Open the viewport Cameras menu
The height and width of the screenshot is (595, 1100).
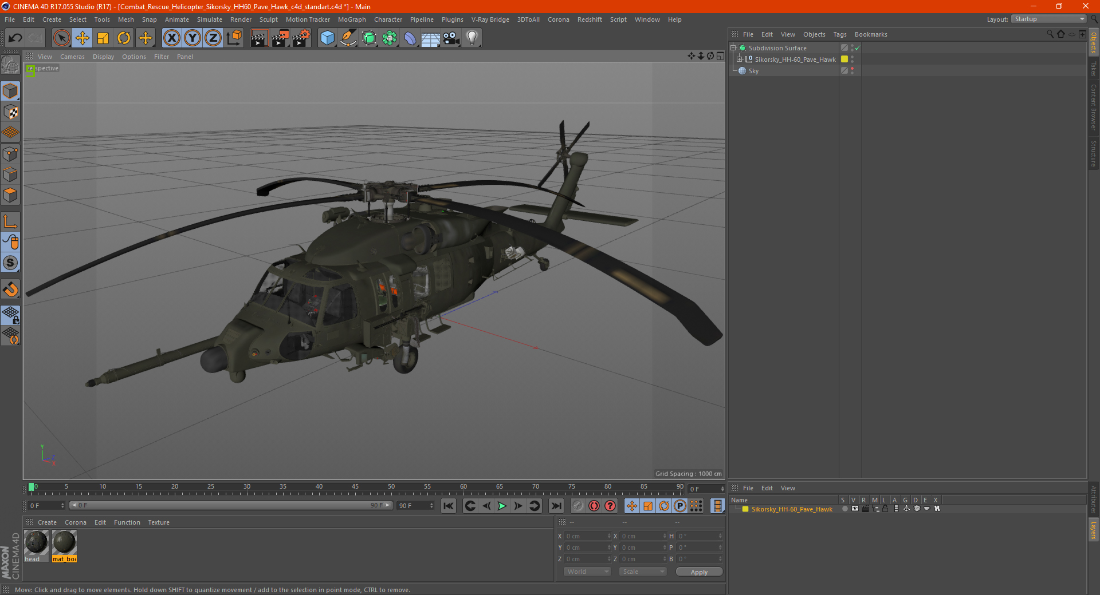(72, 57)
